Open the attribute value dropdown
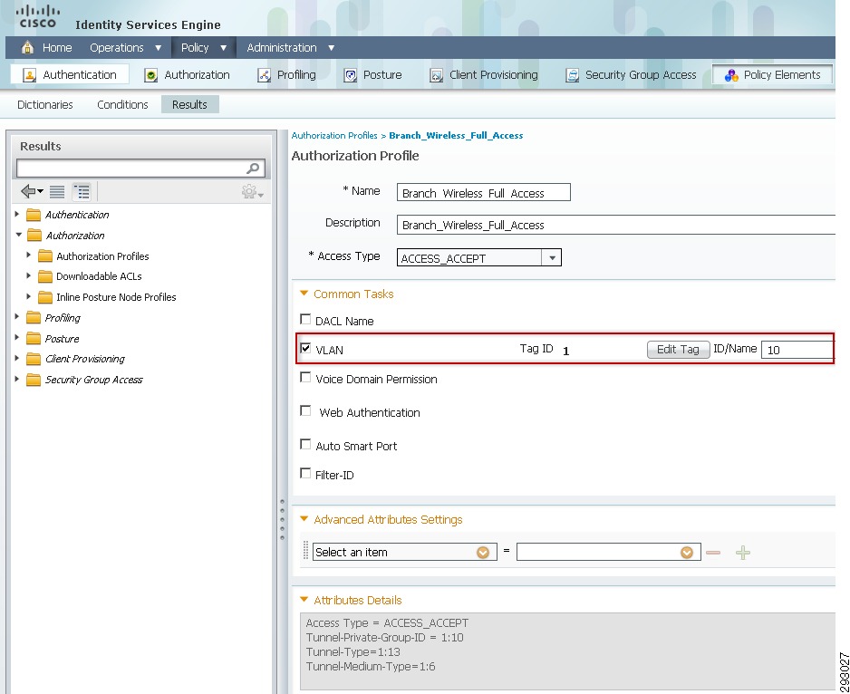Screen dimensions: 850x694 pos(686,553)
